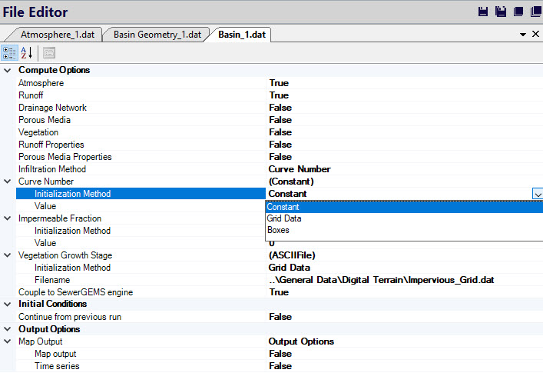Collapse the Compute Options section

pyautogui.click(x=7, y=71)
